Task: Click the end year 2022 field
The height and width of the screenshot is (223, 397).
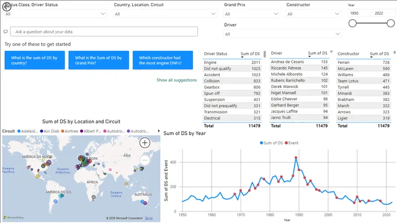Action: [383, 13]
